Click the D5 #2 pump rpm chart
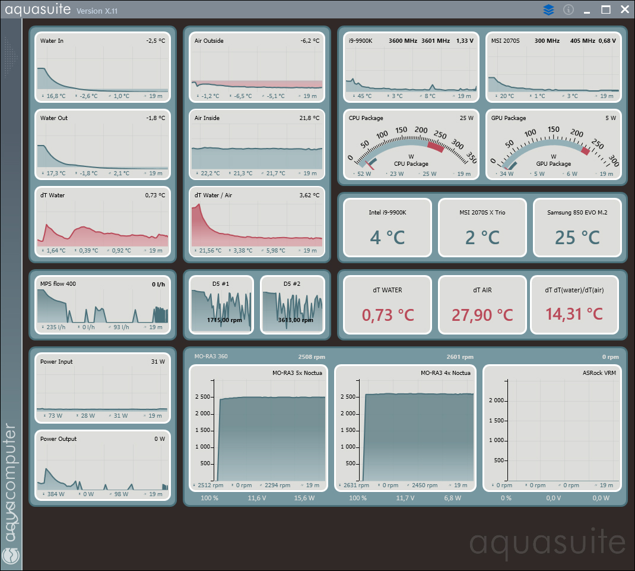635x571 pixels. click(293, 305)
